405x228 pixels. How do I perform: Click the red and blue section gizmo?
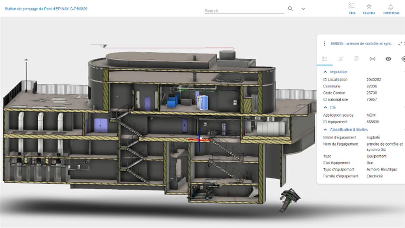(x=199, y=139)
